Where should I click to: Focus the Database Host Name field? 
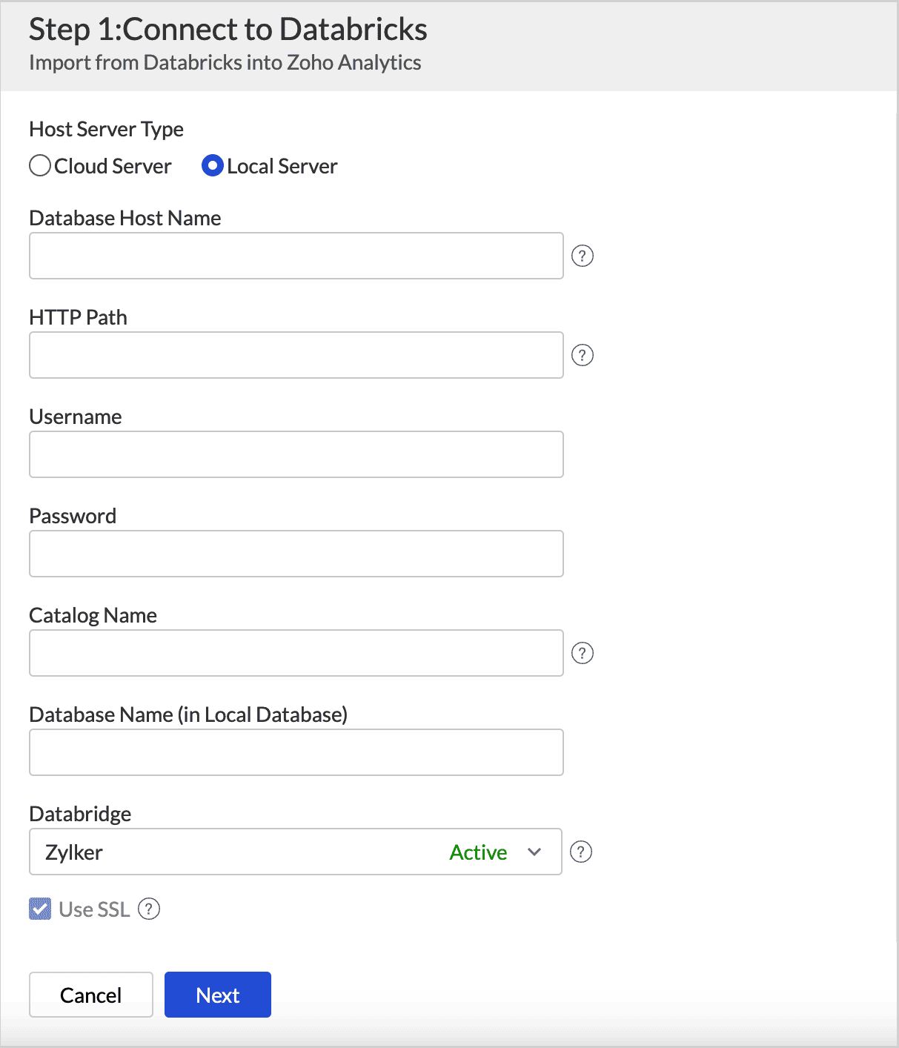tap(296, 256)
